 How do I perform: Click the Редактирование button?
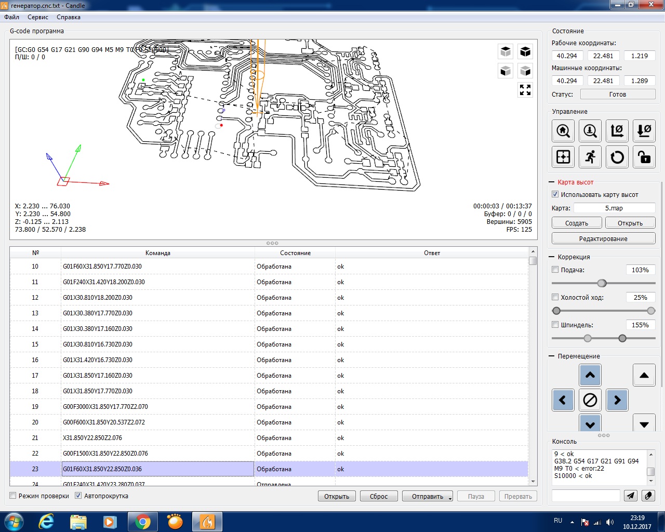point(603,238)
